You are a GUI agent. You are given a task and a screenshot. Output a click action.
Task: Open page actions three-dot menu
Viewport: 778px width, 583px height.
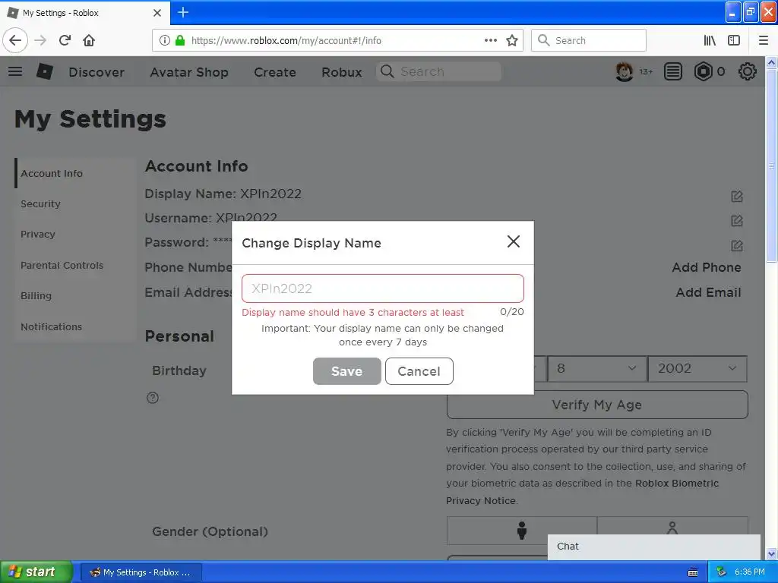pos(491,41)
